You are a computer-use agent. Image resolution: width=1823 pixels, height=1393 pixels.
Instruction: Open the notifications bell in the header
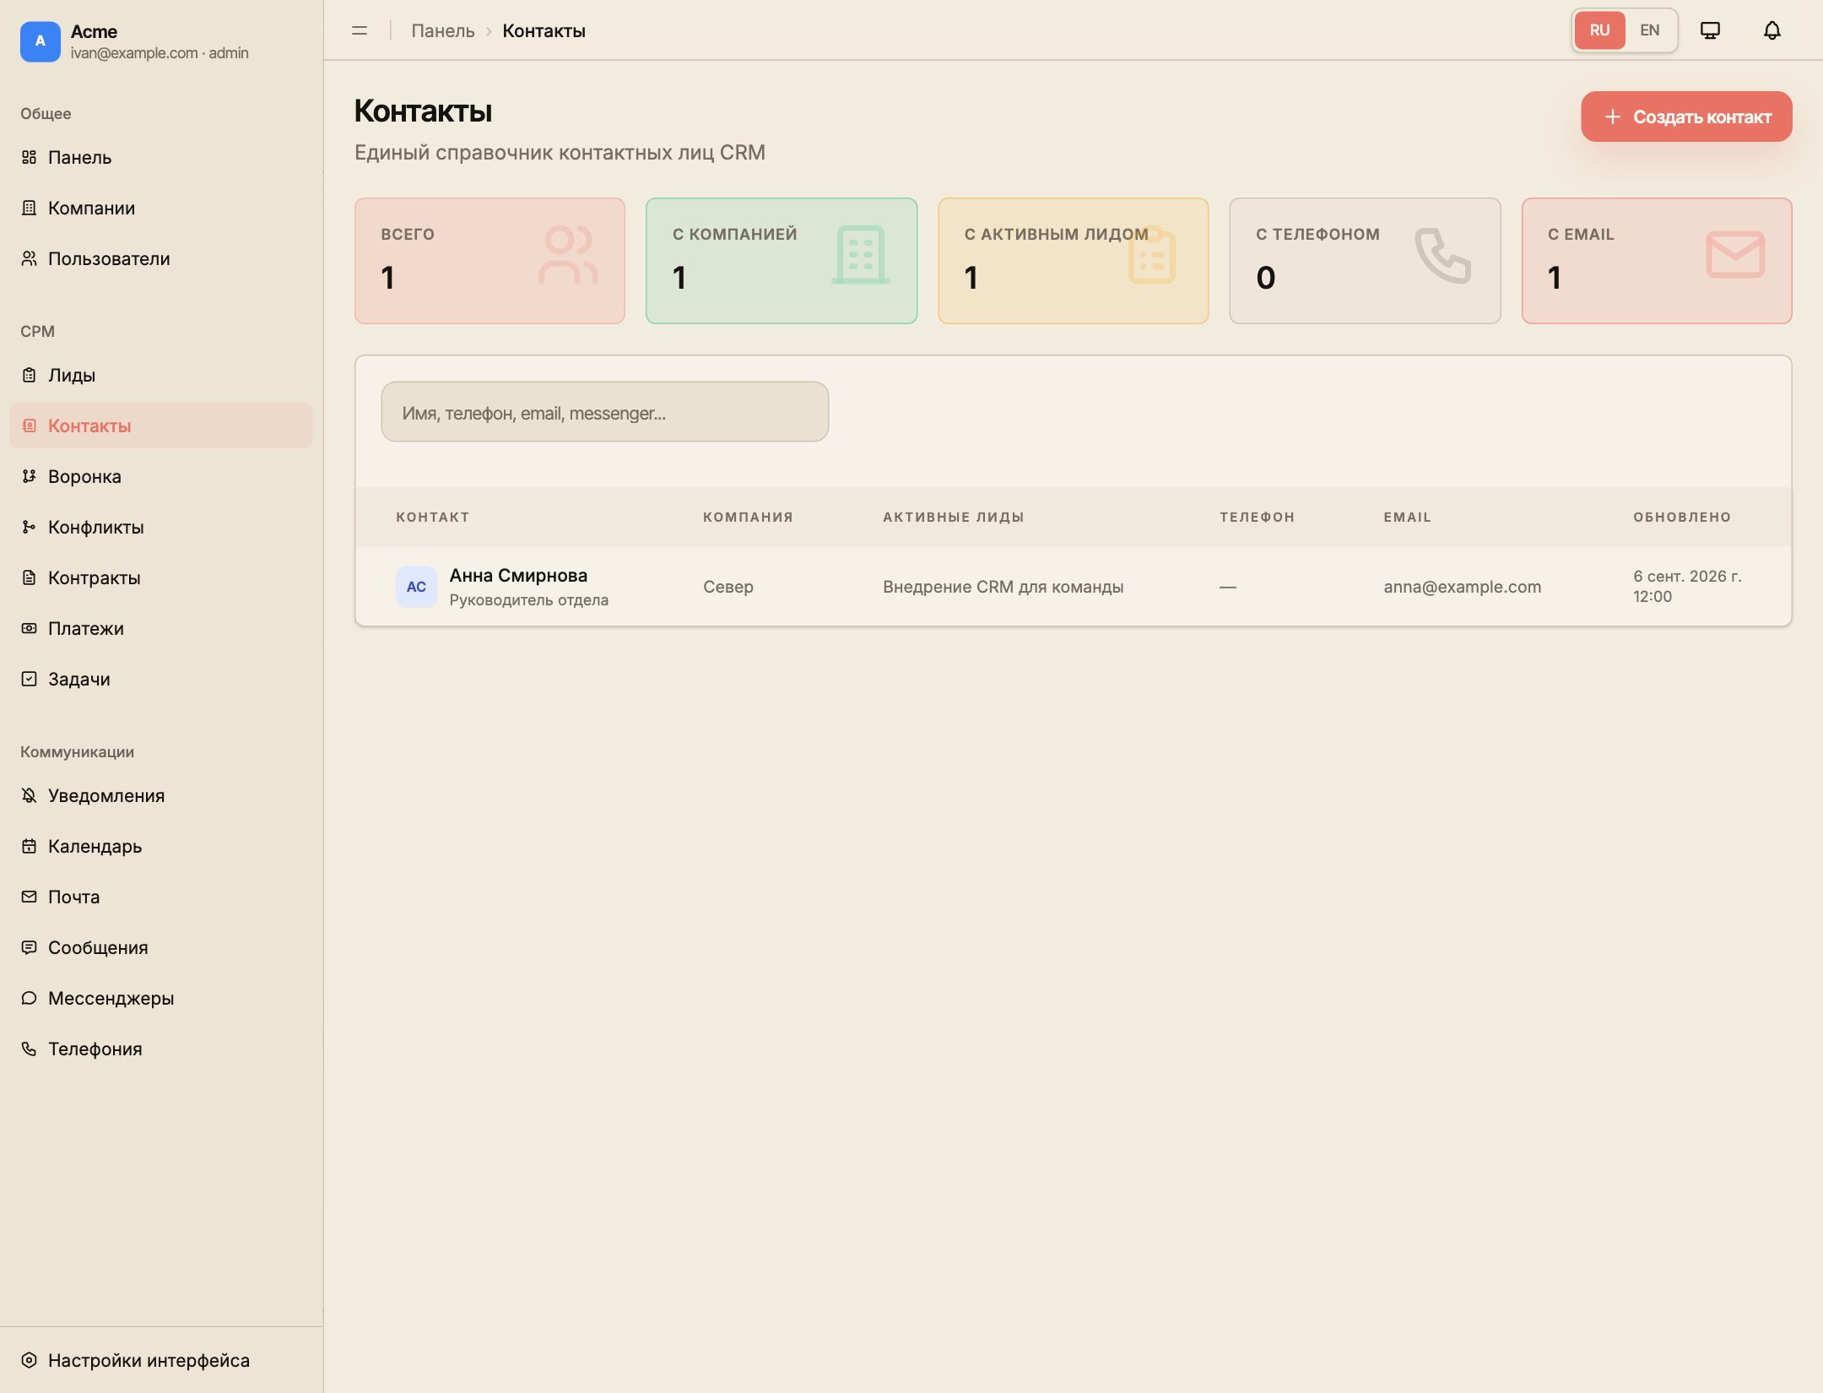click(x=1772, y=30)
